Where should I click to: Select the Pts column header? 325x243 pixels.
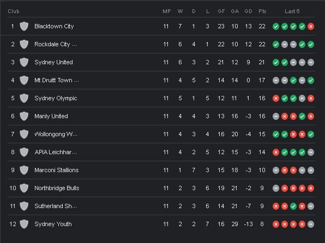262,11
